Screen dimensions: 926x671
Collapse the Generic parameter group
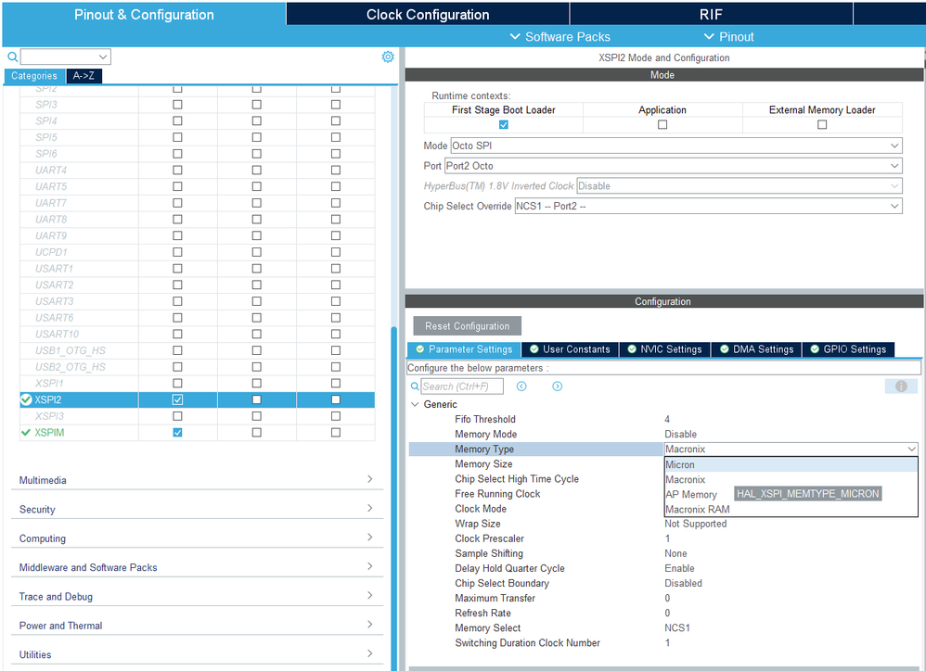point(415,404)
